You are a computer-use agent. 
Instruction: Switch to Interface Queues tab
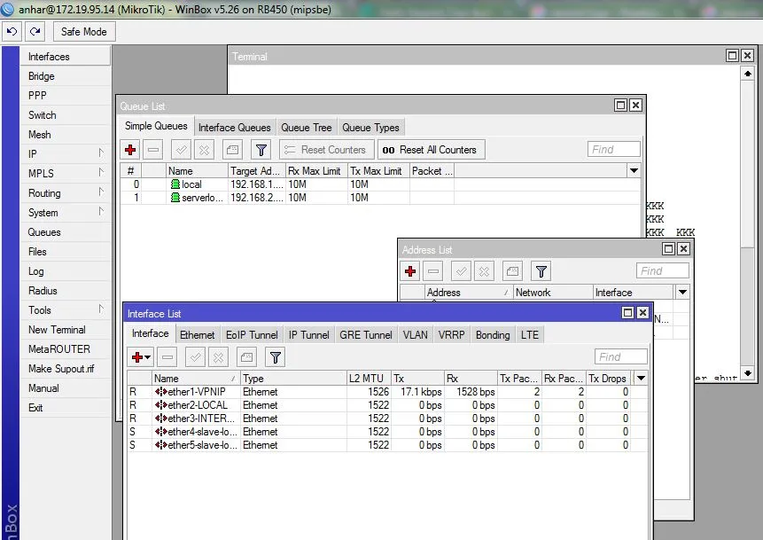click(235, 128)
